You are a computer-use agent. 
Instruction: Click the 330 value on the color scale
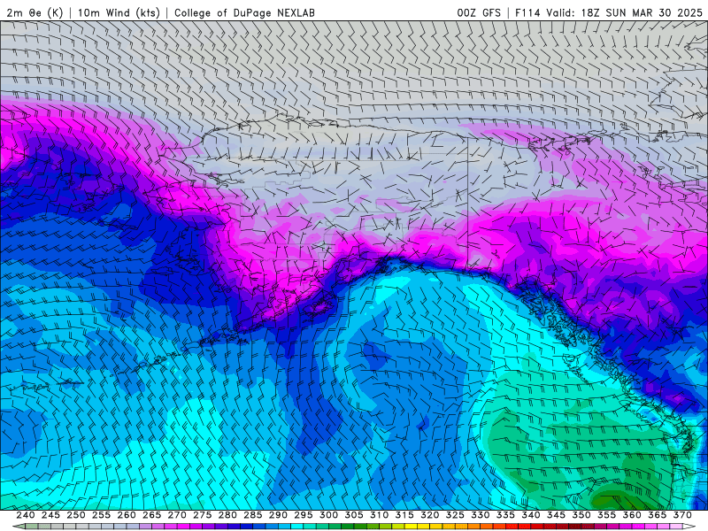coord(481,515)
